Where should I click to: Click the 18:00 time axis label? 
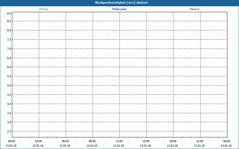[x=173, y=141]
